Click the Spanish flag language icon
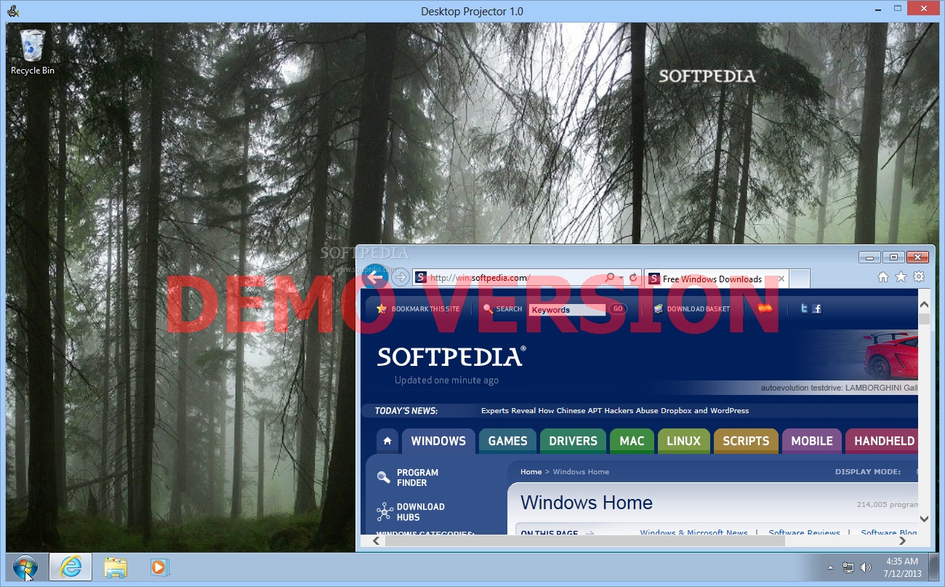 click(x=765, y=308)
